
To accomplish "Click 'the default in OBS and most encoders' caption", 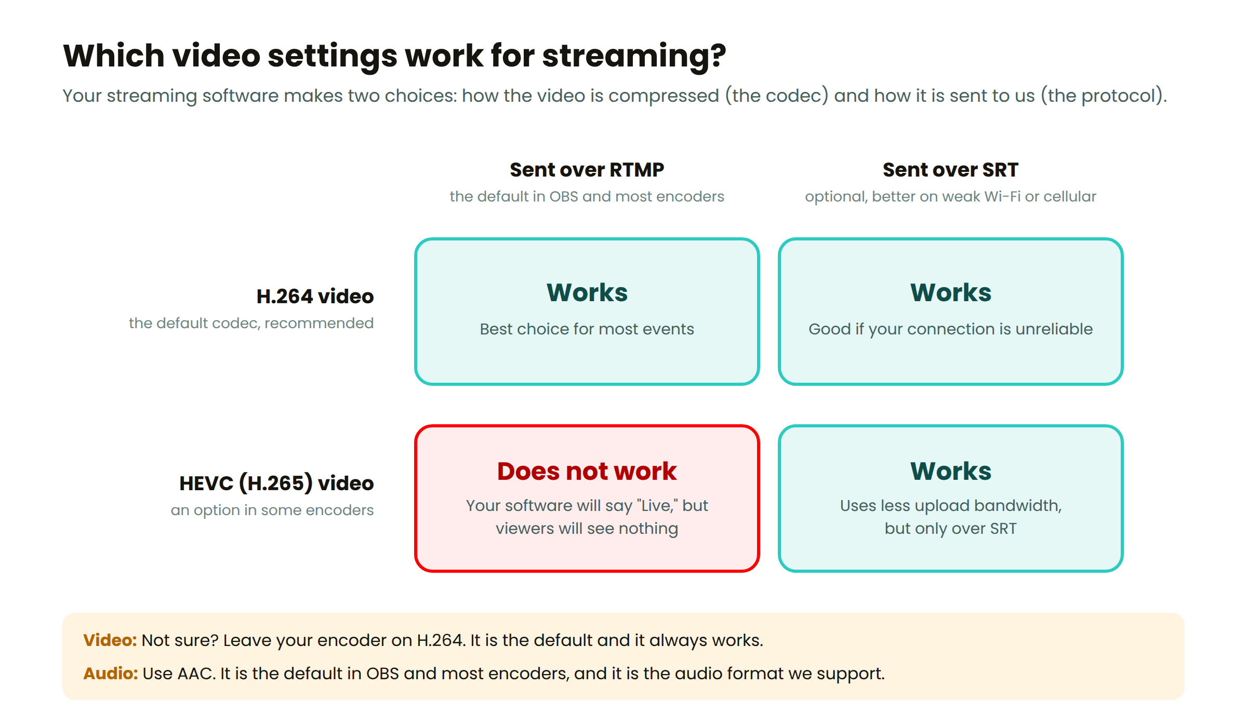I will [x=587, y=196].
